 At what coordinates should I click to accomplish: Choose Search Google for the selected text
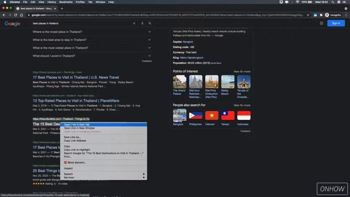pos(103,153)
